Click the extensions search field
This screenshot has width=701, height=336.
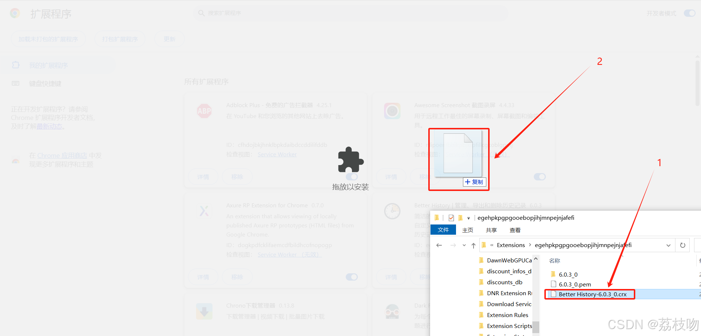click(350, 13)
